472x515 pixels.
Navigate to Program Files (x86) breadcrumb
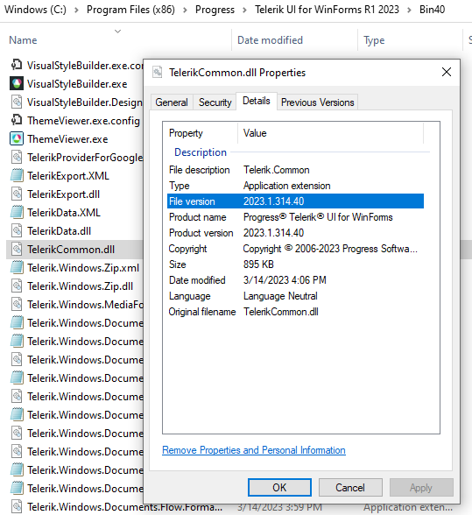(130, 10)
